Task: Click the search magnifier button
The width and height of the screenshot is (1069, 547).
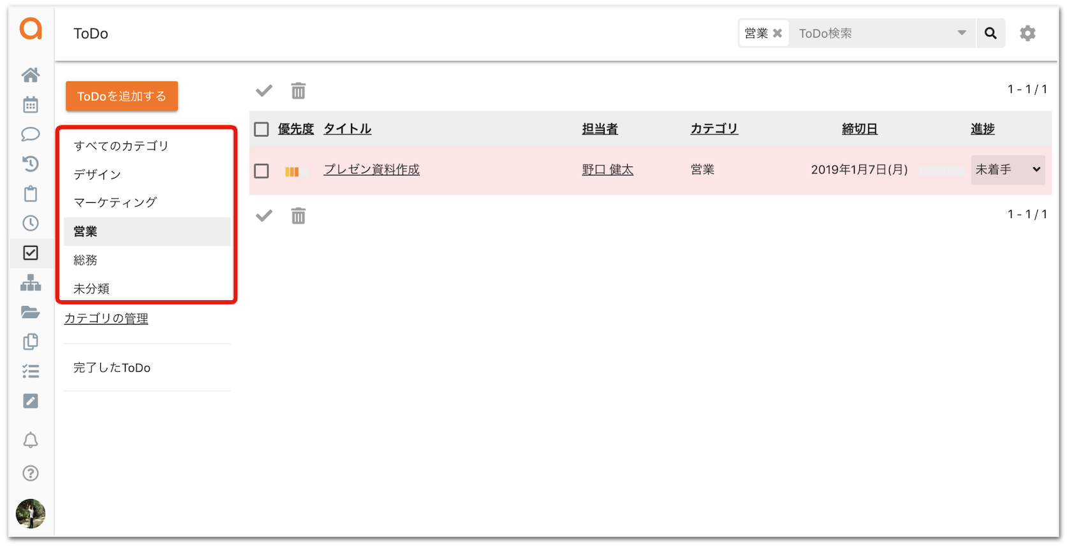Action: [991, 33]
